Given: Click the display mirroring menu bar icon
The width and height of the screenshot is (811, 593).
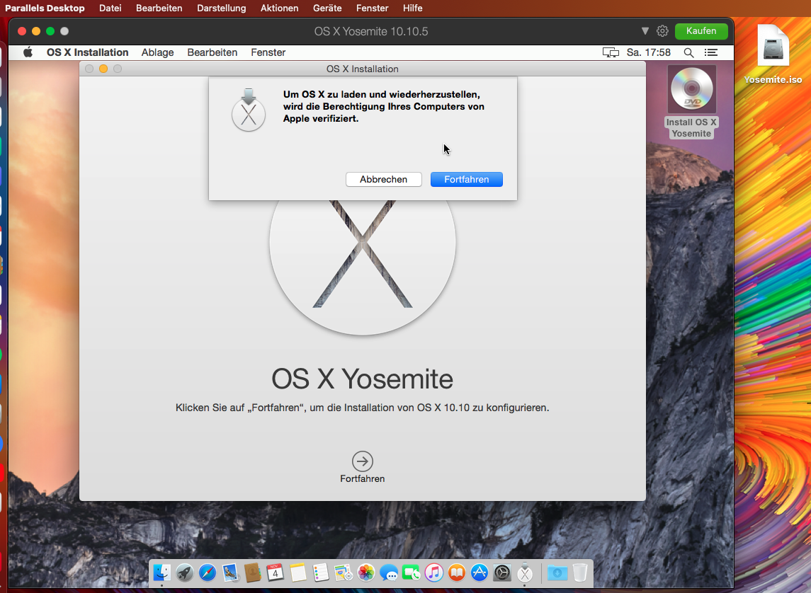Looking at the screenshot, I should 611,52.
